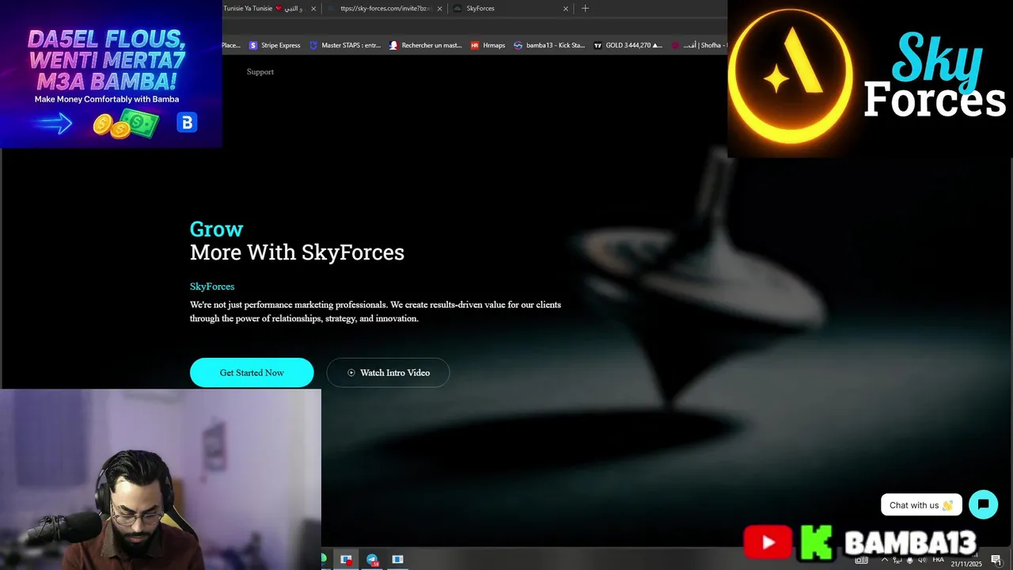The width and height of the screenshot is (1013, 570).
Task: Click the TradingView GOLD favicon icon
Action: tap(598, 45)
